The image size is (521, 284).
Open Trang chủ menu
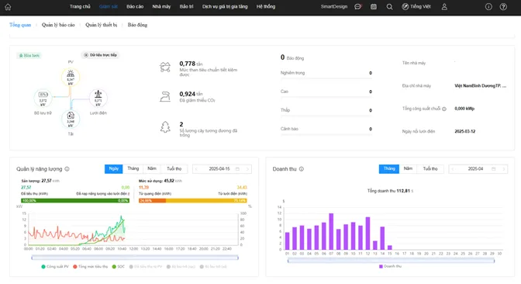pos(80,7)
